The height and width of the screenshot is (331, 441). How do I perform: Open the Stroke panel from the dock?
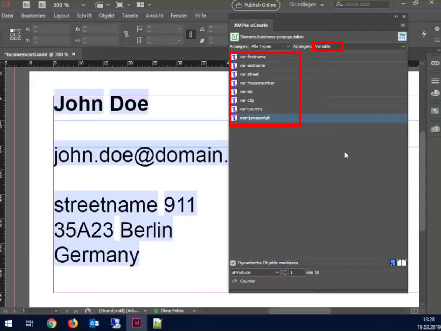(x=435, y=81)
